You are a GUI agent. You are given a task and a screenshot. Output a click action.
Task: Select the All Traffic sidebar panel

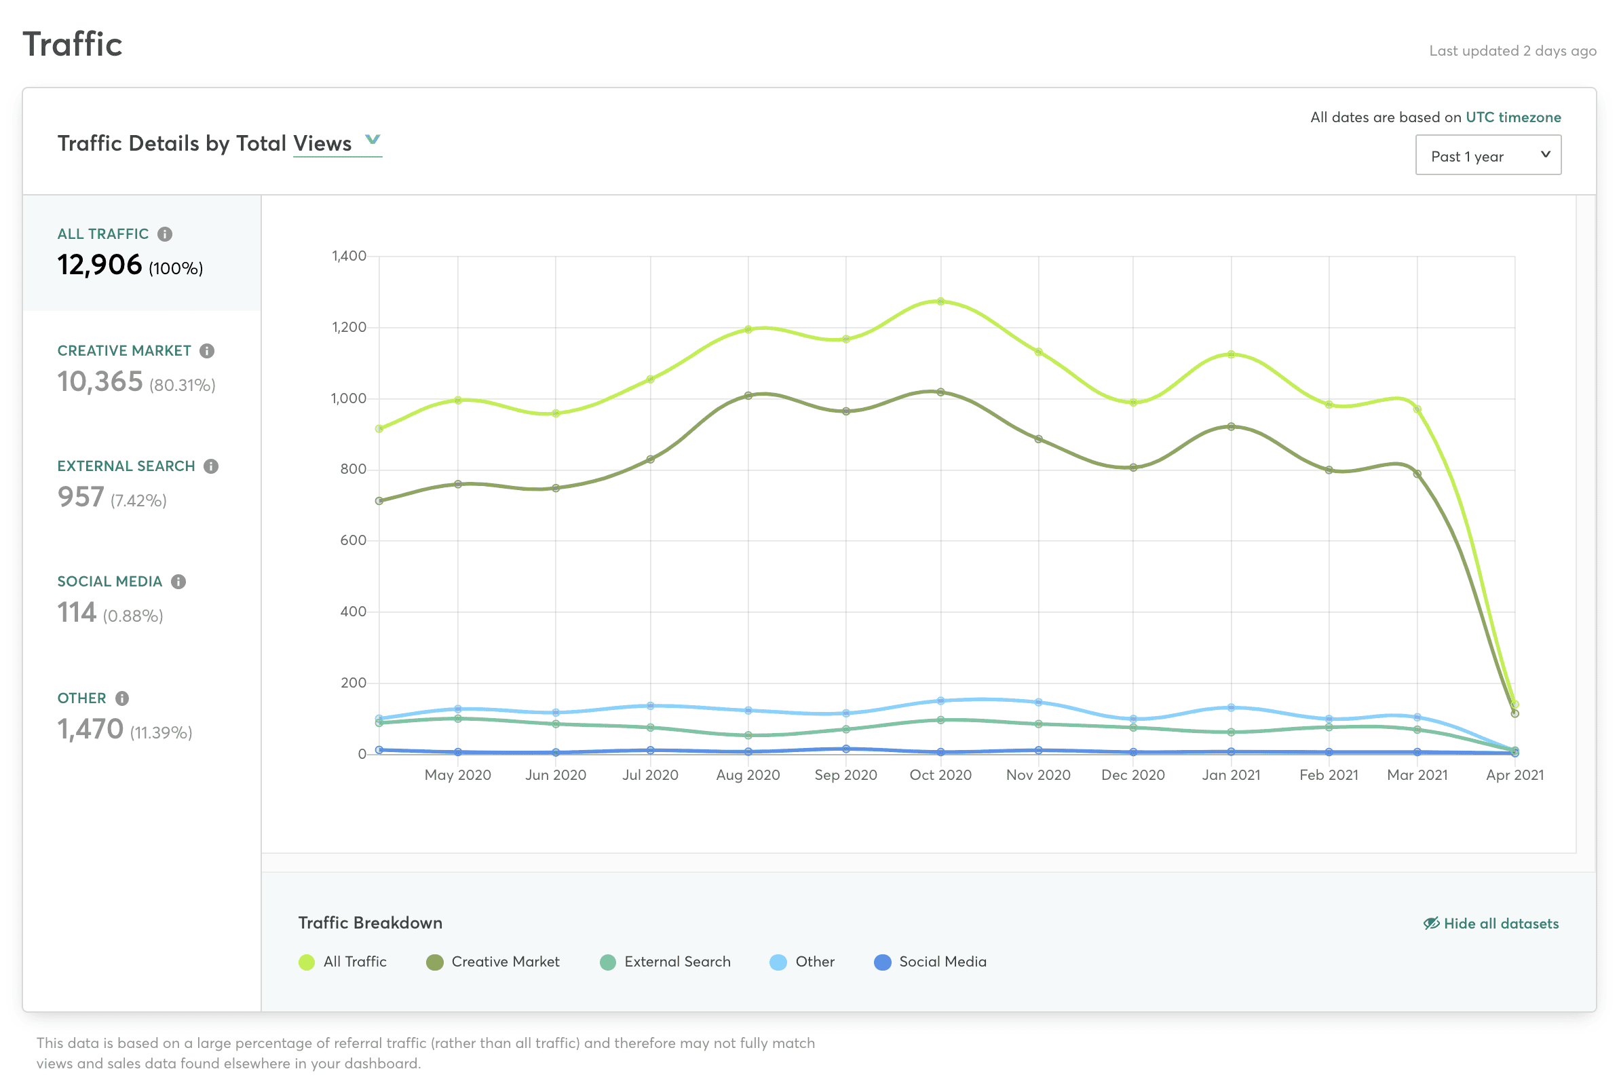point(142,252)
